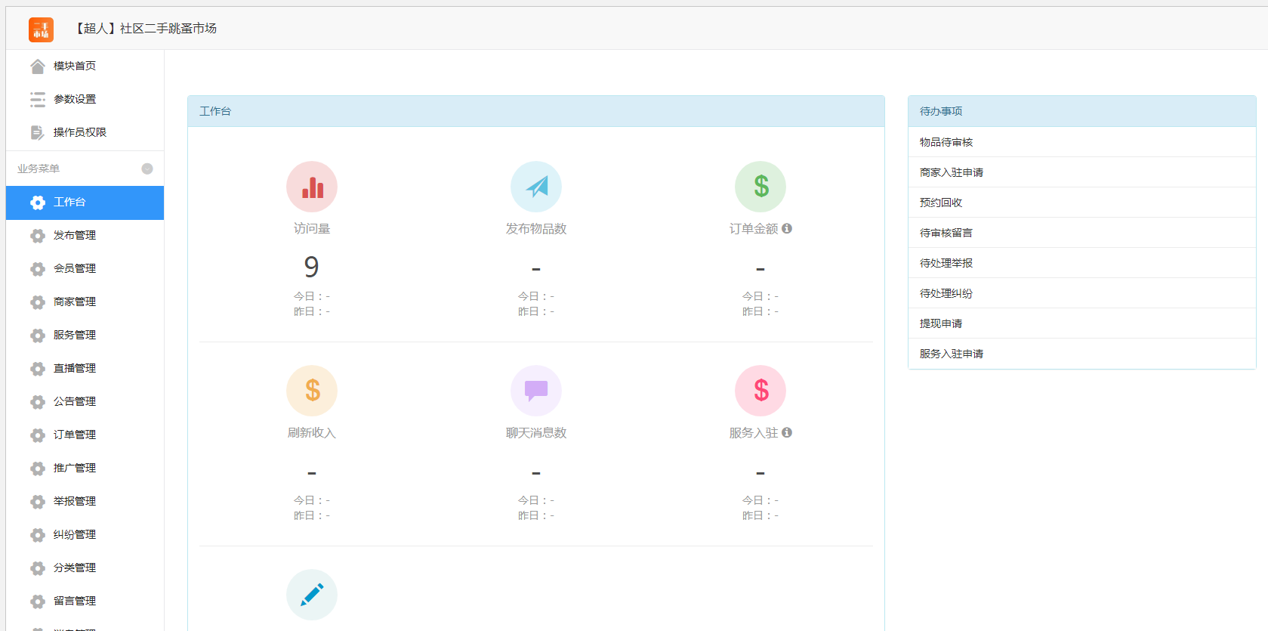Viewport: 1268px width, 631px height.
Task: Click the green dollar 订单金额 icon
Action: pos(760,187)
